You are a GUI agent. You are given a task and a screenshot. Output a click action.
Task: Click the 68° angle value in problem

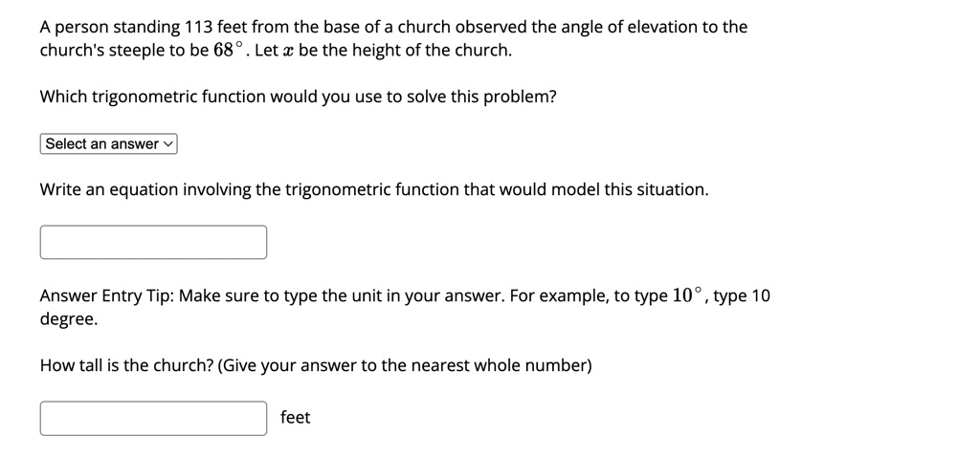tap(232, 51)
